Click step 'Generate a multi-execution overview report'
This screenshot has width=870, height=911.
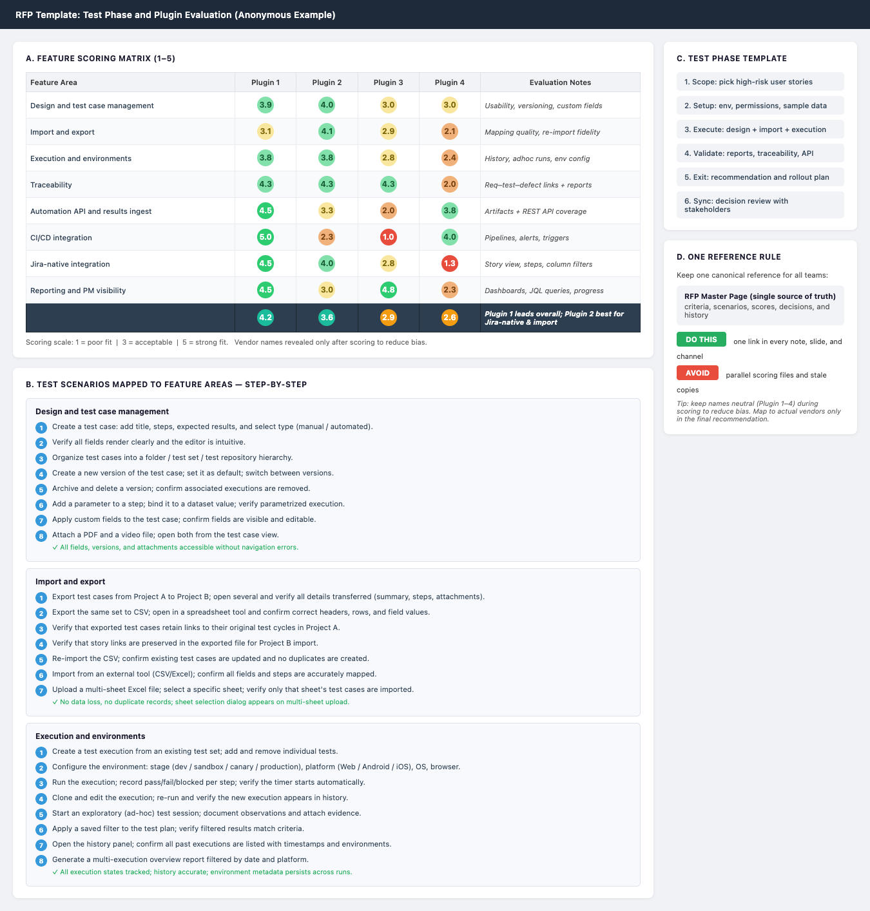pos(180,859)
